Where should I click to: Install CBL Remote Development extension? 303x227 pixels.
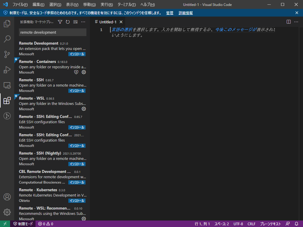[77, 182]
